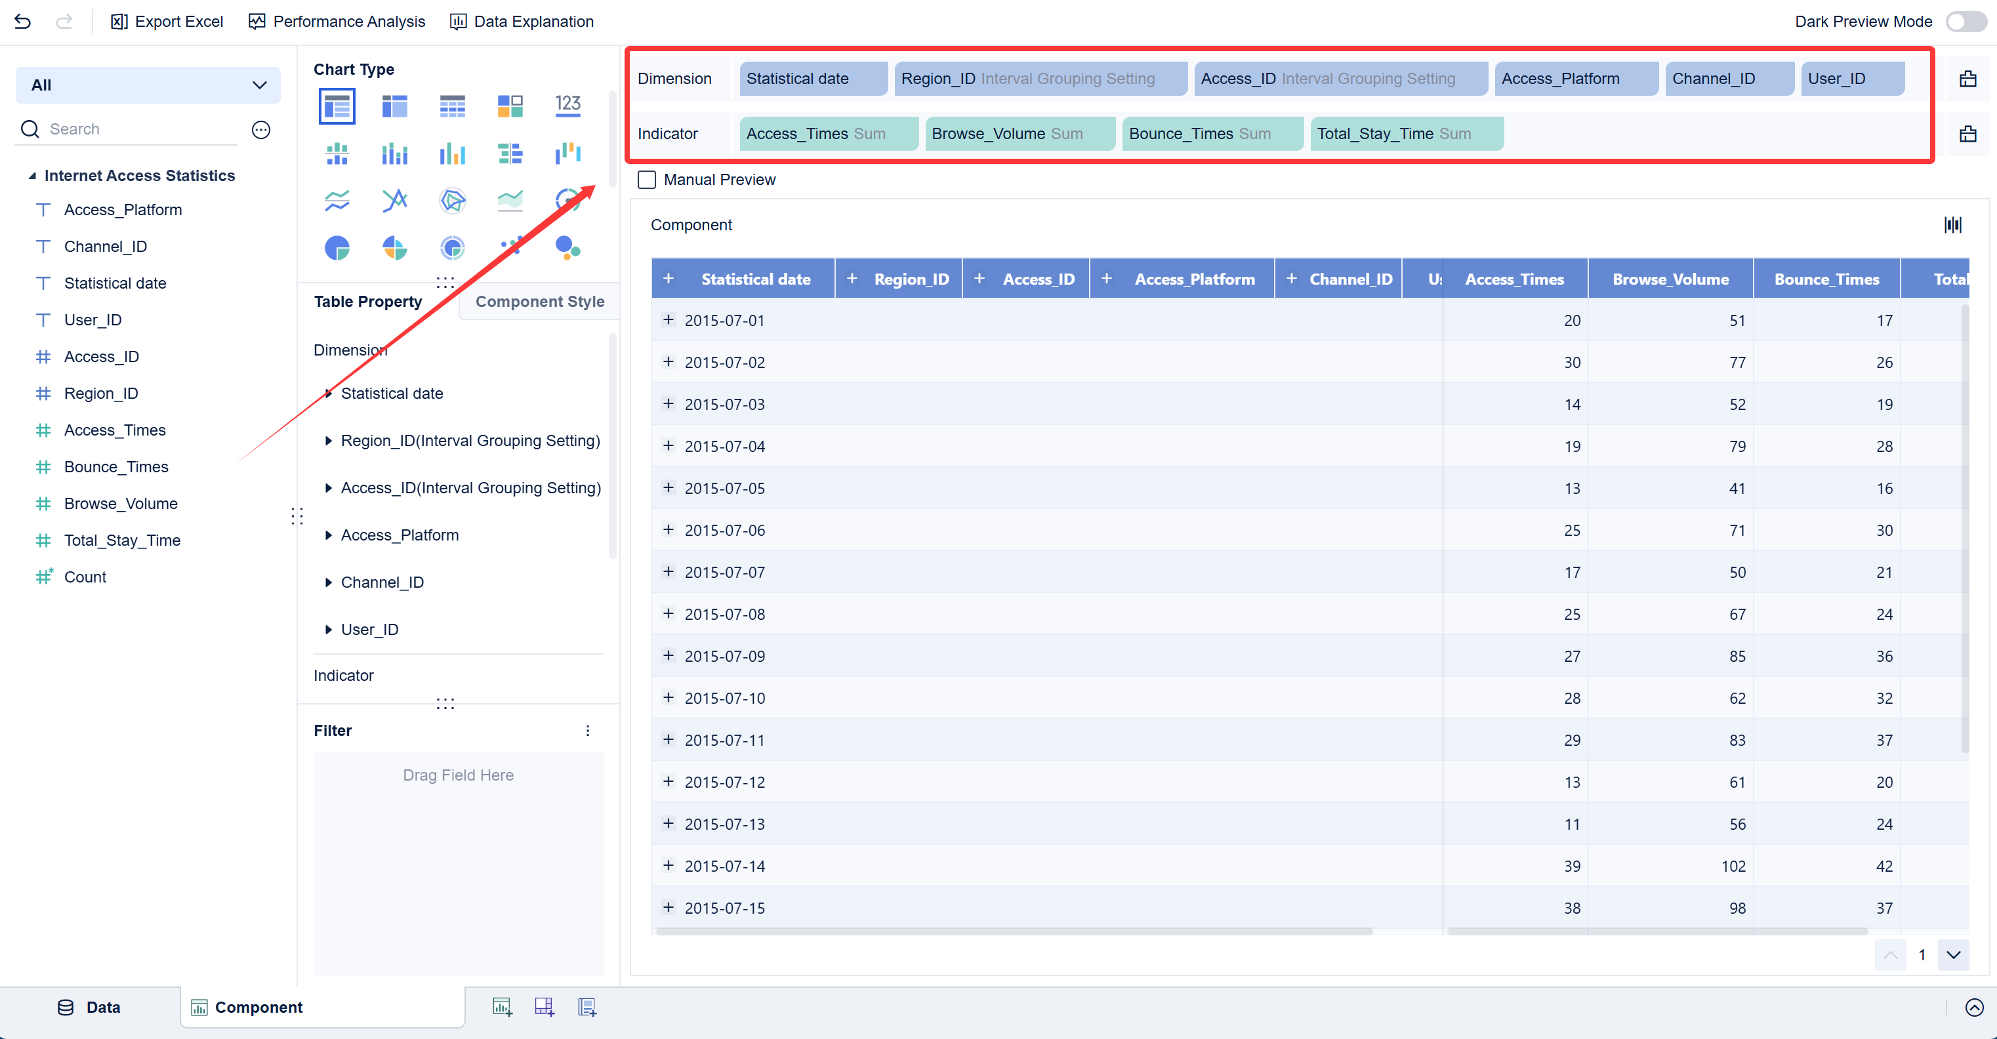The height and width of the screenshot is (1039, 1997).
Task: Select the radar chart type
Action: point(452,199)
